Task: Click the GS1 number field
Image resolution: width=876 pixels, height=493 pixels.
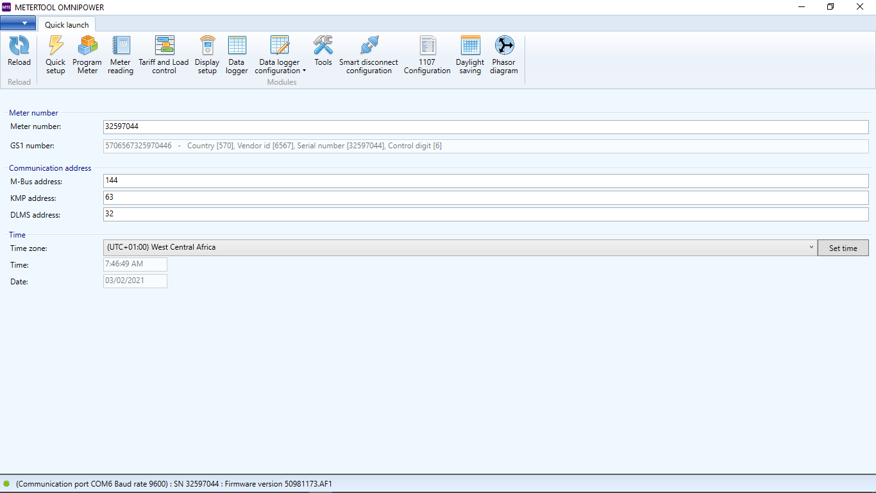Action: coord(486,146)
